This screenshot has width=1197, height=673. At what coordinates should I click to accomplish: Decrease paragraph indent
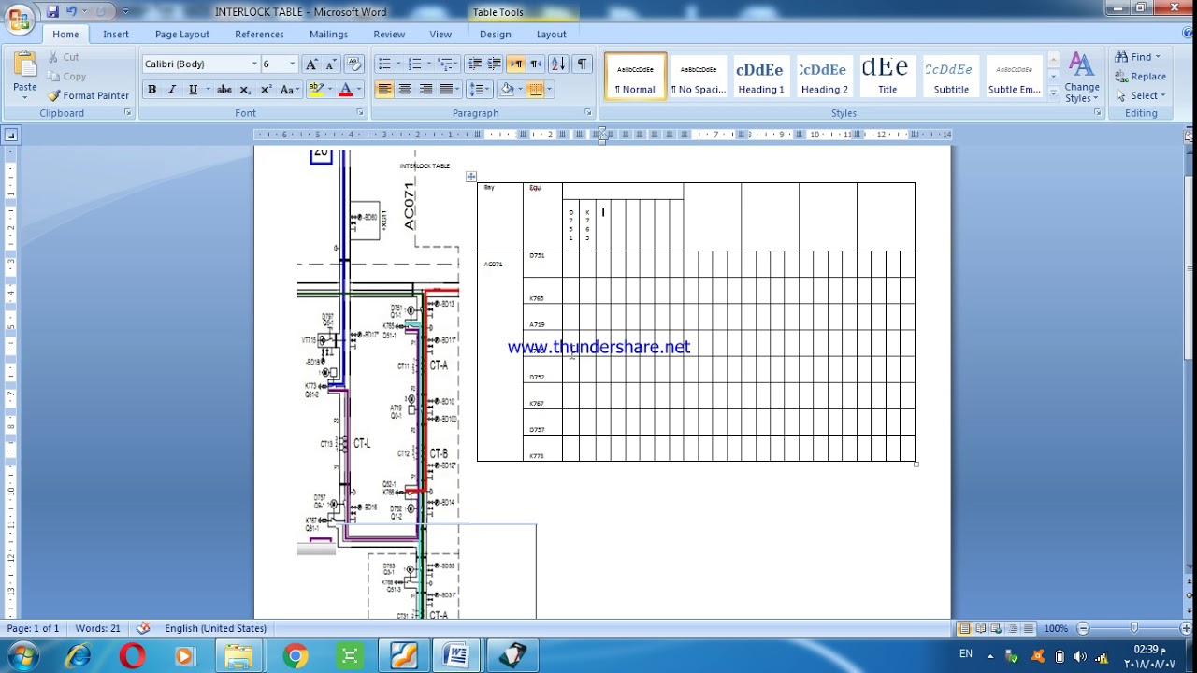tap(474, 64)
